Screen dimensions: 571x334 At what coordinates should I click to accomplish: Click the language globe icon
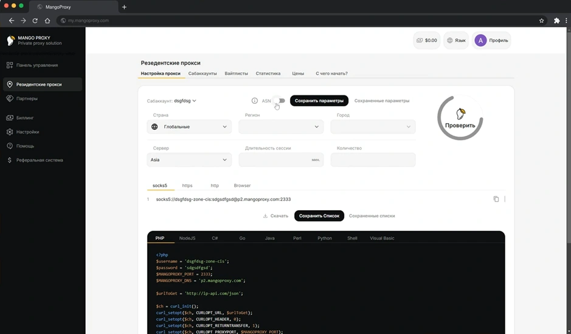click(x=450, y=41)
